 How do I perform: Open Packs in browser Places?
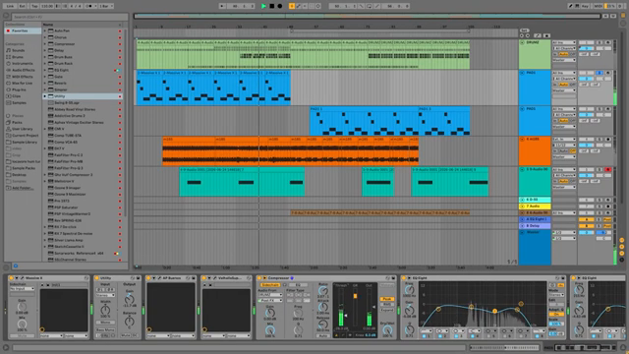pyautogui.click(x=17, y=122)
